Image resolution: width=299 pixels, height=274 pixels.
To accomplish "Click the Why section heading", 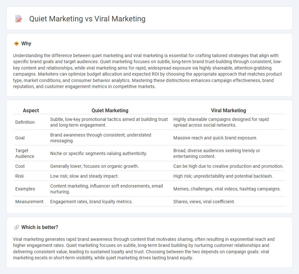I will pyautogui.click(x=26, y=44).
